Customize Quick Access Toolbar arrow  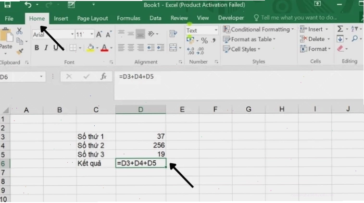(93, 4)
